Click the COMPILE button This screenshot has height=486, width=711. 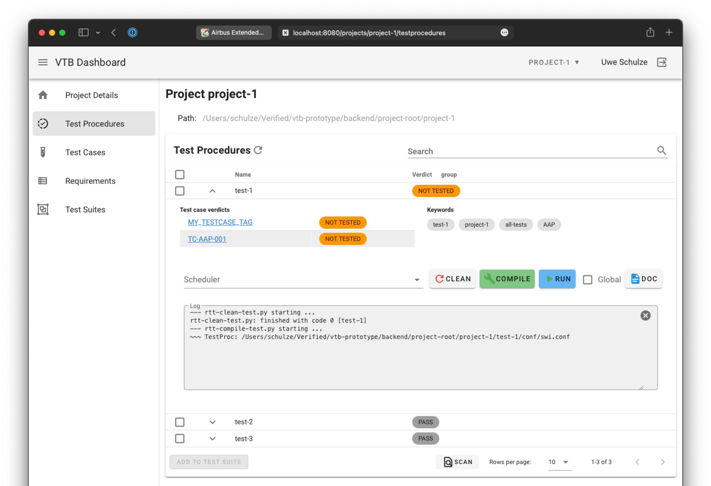click(x=507, y=279)
